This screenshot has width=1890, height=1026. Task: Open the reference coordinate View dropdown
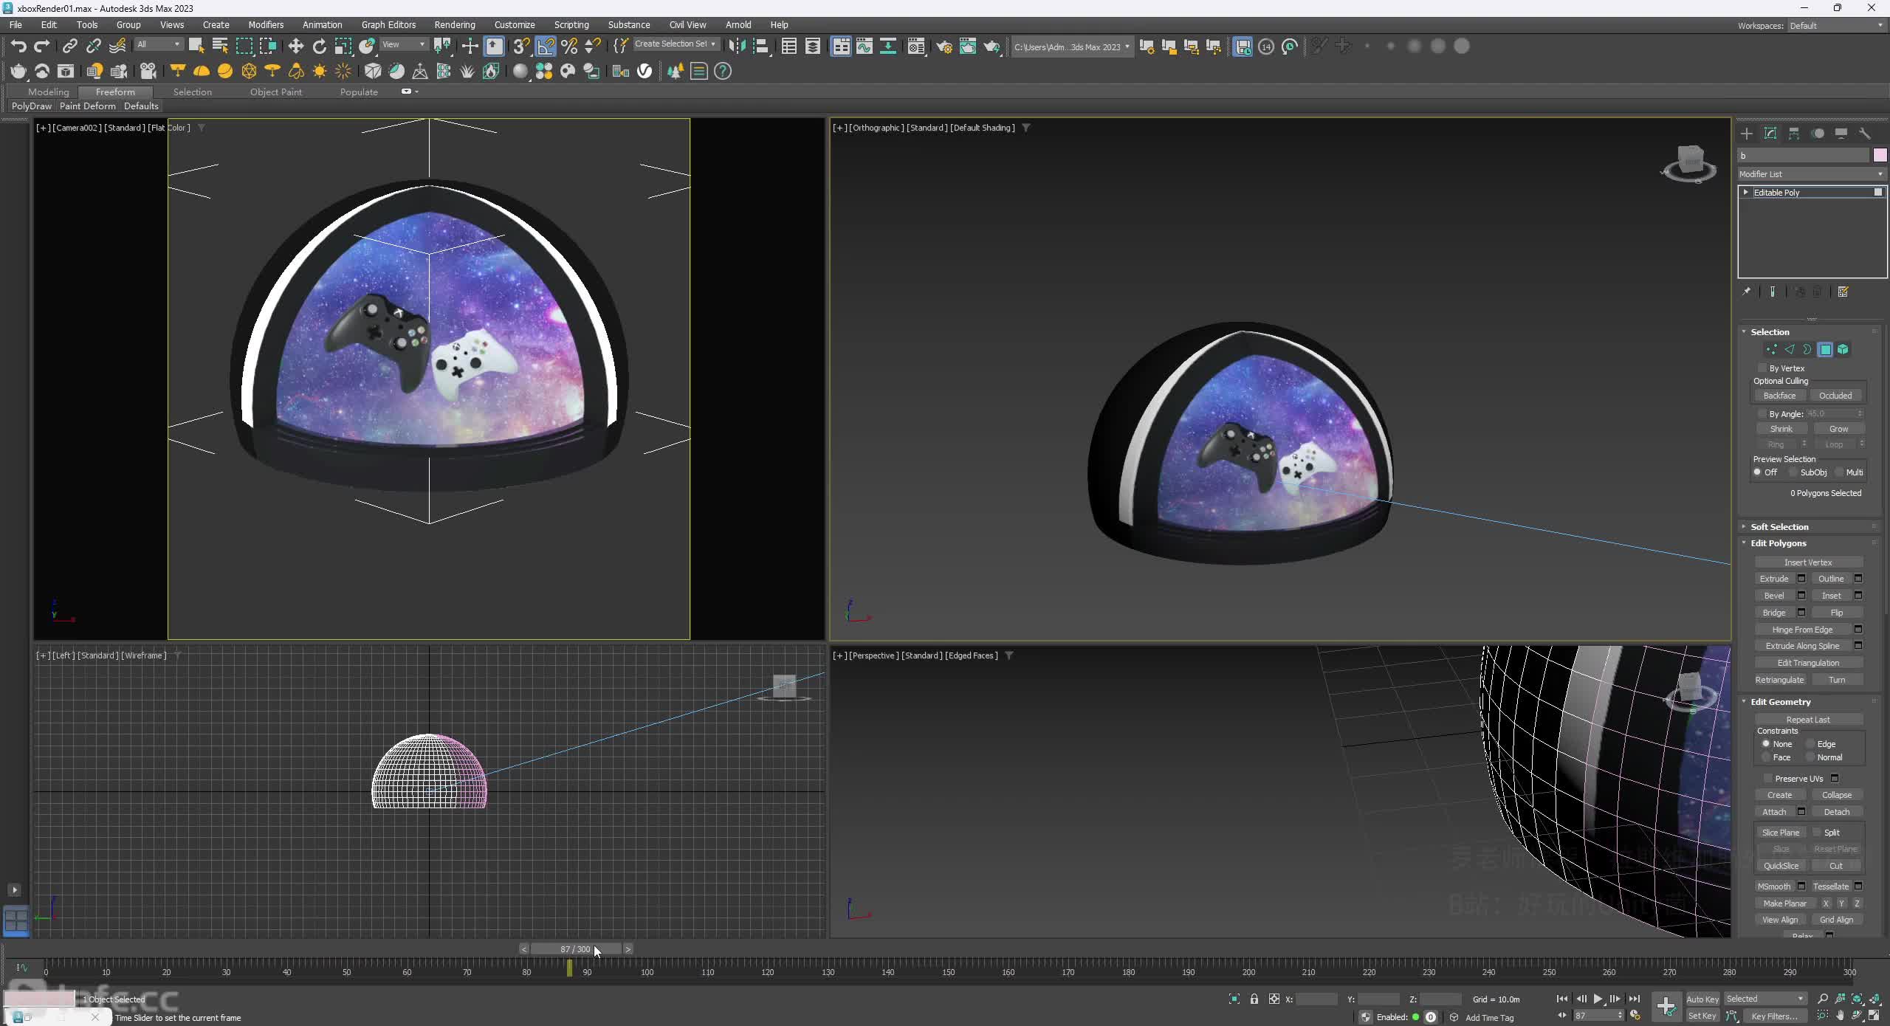(x=403, y=45)
